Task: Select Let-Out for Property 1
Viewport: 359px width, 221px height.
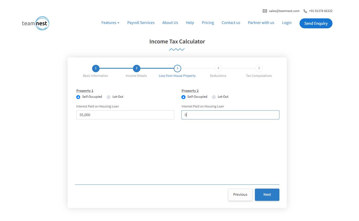Action: click(x=109, y=97)
